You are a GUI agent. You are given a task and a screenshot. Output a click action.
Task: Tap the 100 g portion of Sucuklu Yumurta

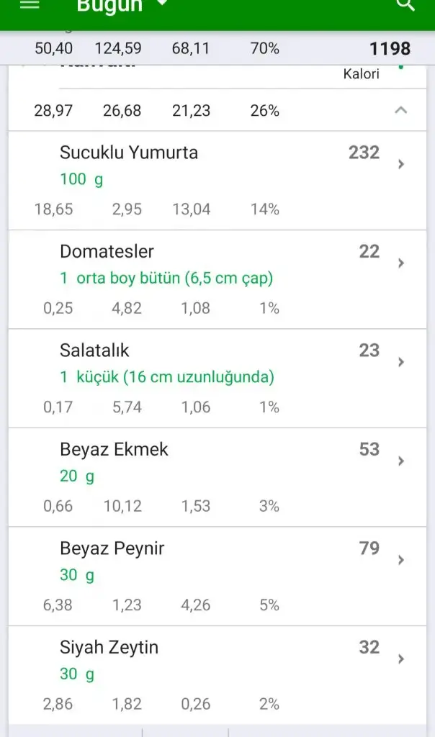point(81,179)
